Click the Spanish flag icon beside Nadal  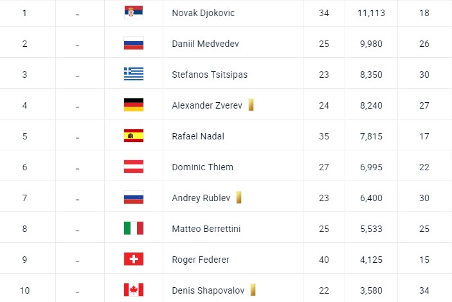pyautogui.click(x=134, y=136)
